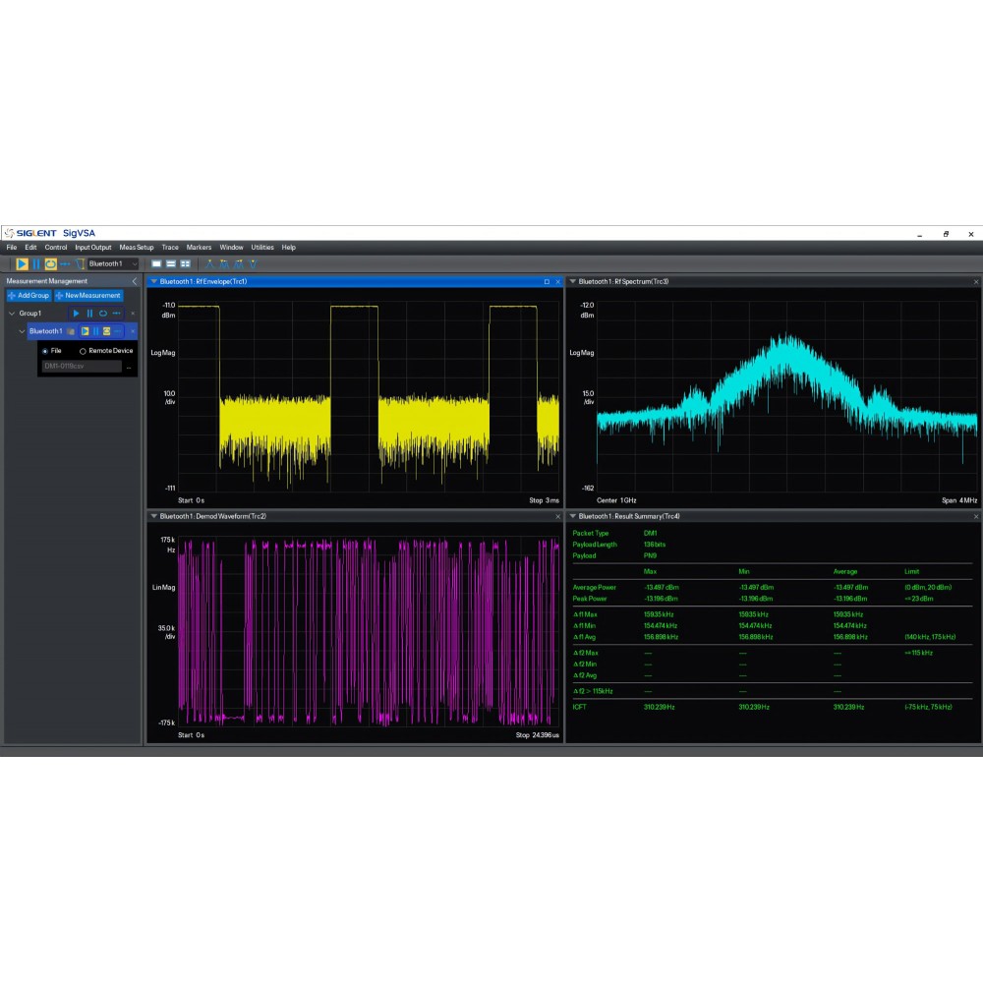Click Bluetooth1 single sweep icon in tree row
983x983 pixels.
[x=118, y=331]
